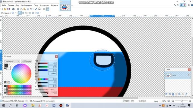Expand the image list dropdown arrow
Image resolution: width=193 pixels, height=108 pixels.
pyautogui.click(x=72, y=5)
